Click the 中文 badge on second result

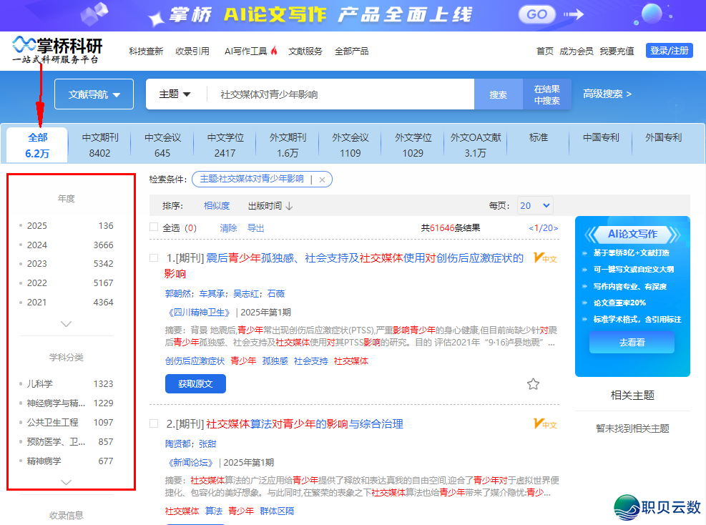click(545, 424)
